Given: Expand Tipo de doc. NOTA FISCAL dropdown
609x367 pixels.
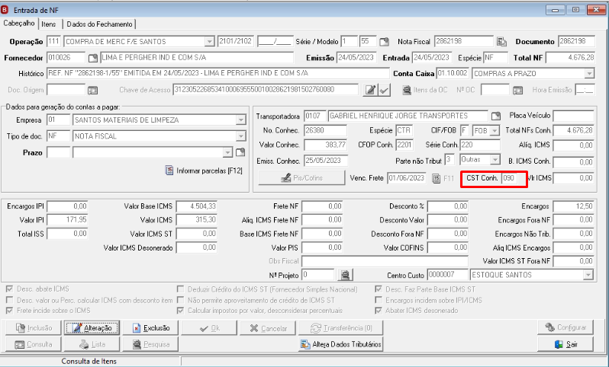Looking at the screenshot, I should [241, 136].
